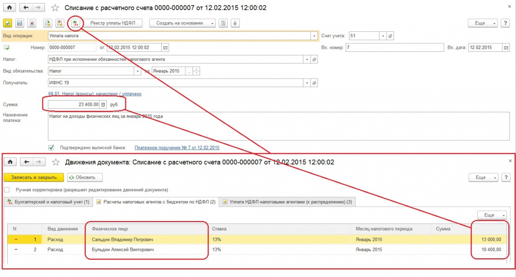Enable Ручная корректировка checkbox
Screen dimensions: 516x277
click(x=7, y=190)
